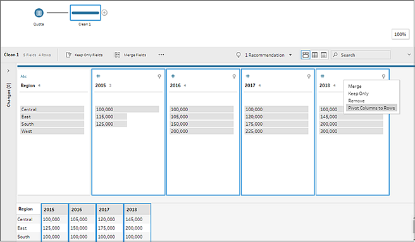Choose Remove from the context menu
This screenshot has width=415, height=242.
point(356,100)
